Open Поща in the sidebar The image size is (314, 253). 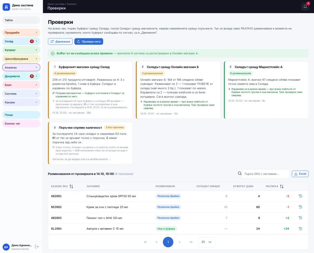pyautogui.click(x=21, y=115)
